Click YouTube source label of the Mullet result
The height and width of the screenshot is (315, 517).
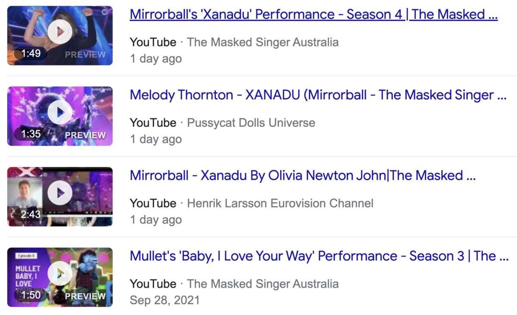153,284
